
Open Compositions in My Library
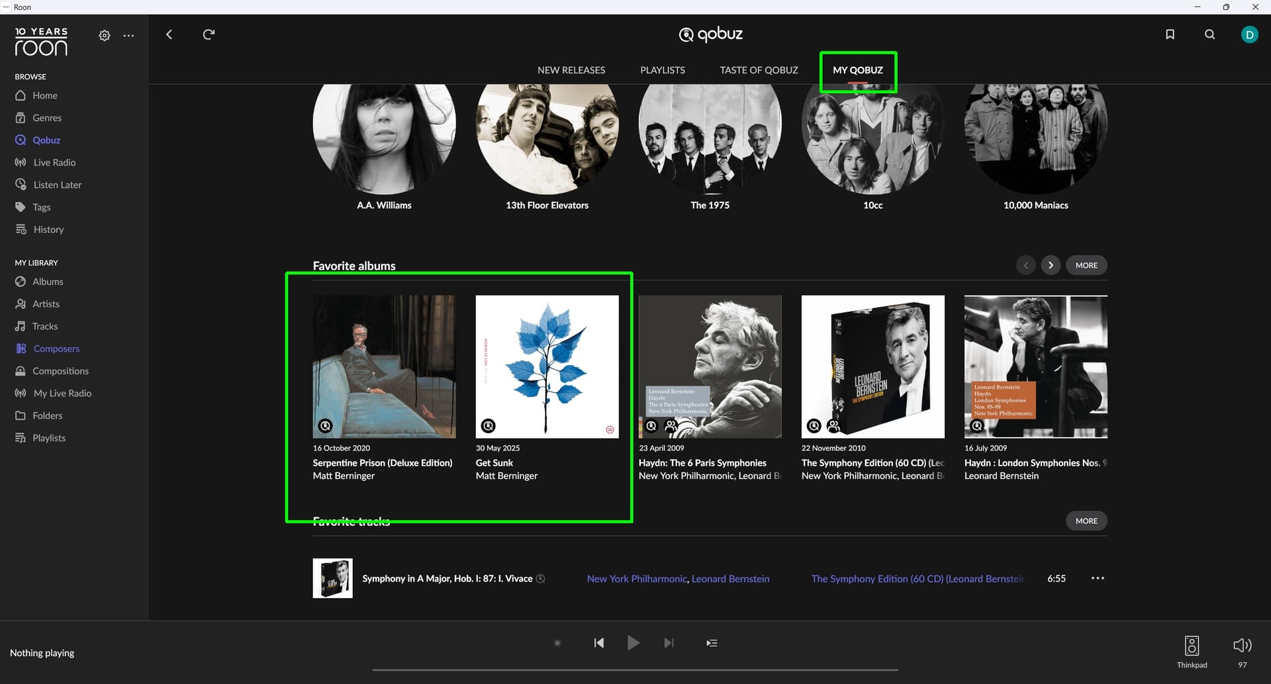[60, 371]
